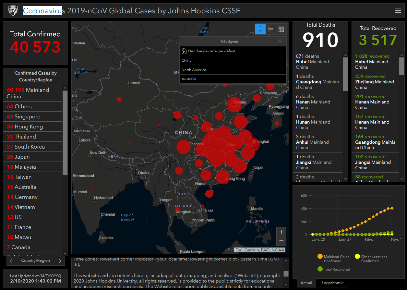
Task: Select the 27 South Korea row
Action: point(33,147)
